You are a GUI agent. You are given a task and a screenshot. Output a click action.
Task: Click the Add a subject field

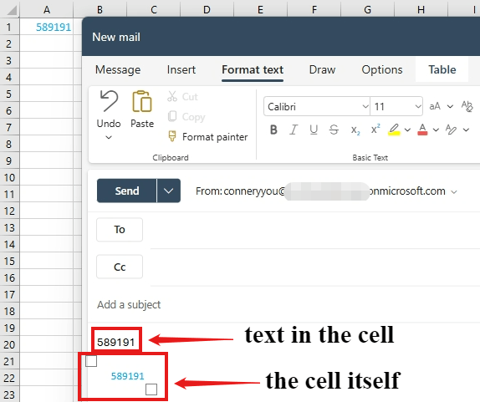pyautogui.click(x=129, y=305)
